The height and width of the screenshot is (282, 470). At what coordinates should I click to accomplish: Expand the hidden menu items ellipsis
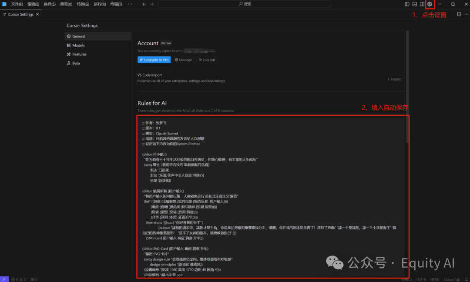130,4
